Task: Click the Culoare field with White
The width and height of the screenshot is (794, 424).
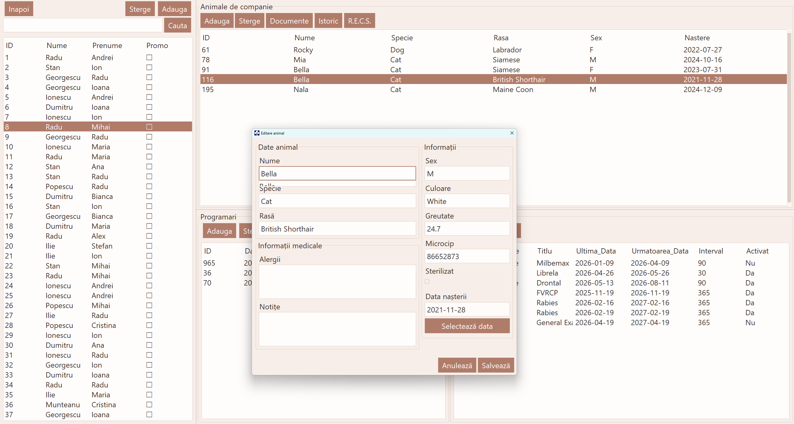Action: click(x=467, y=201)
